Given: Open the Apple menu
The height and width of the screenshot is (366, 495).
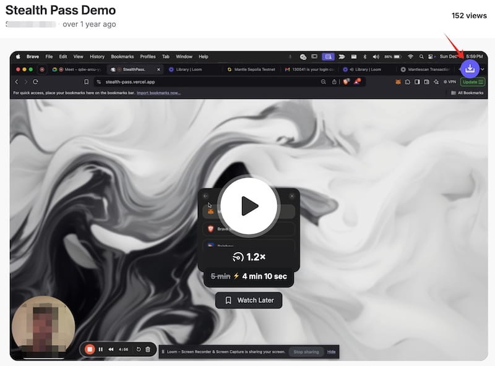Looking at the screenshot, I should 18,56.
